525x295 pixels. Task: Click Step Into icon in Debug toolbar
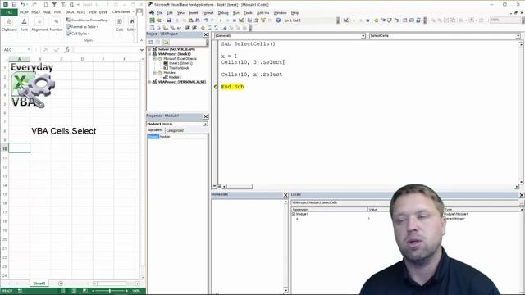pyautogui.click(x=383, y=20)
